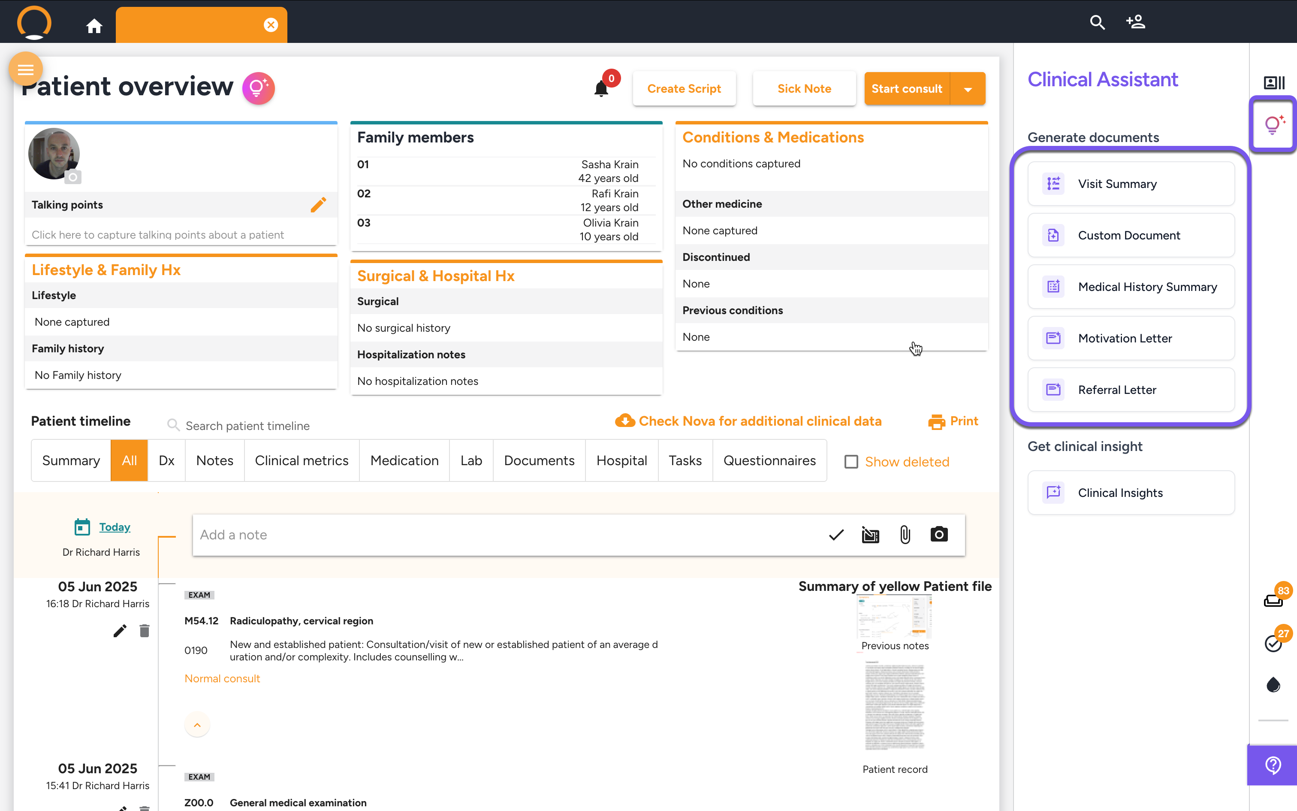Delete the 16:18 exam entry via trash icon
Screen dimensions: 1297x811
144,631
